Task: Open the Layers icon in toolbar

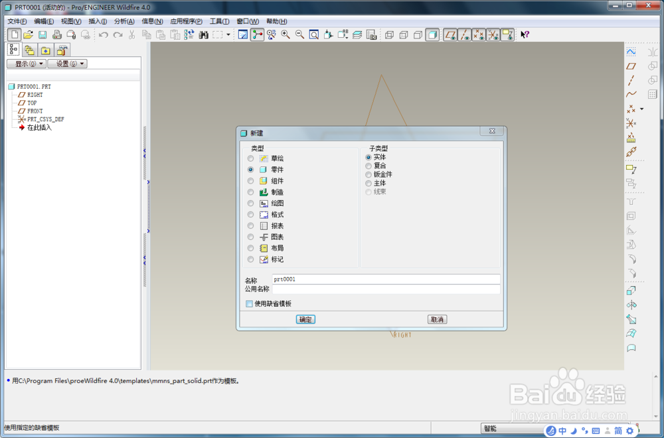Action: (x=357, y=34)
